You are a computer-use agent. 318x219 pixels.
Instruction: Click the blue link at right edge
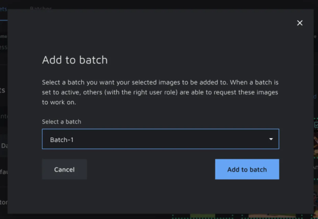click(315, 96)
